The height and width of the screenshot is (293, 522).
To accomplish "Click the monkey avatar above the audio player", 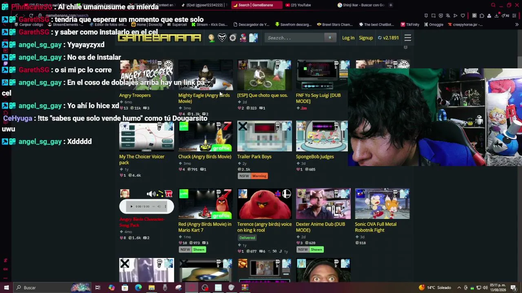I will 124,194.
